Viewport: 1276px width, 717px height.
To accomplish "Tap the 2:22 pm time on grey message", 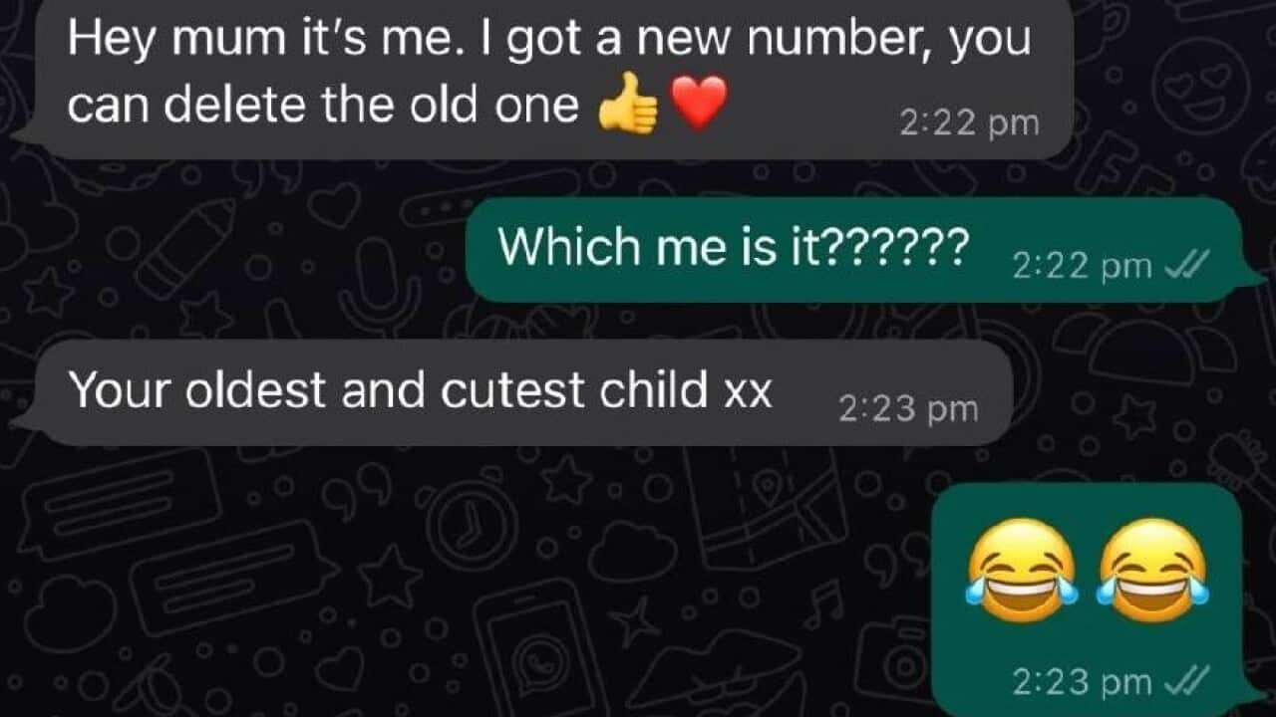I will pos(969,123).
